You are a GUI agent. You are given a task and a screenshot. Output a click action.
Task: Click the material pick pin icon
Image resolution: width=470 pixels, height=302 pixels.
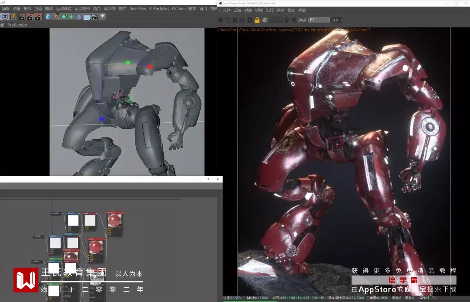coord(287,20)
